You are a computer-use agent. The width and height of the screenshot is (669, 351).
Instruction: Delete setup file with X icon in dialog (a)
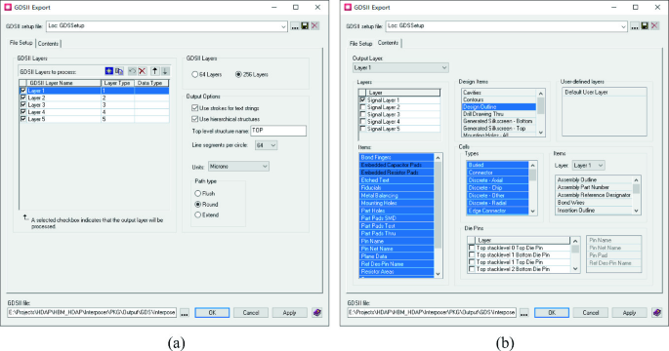tap(314, 26)
